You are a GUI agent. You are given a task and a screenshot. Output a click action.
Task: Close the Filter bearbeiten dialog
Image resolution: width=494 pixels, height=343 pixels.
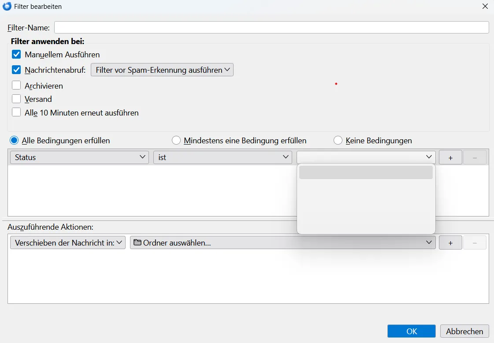pyautogui.click(x=485, y=7)
